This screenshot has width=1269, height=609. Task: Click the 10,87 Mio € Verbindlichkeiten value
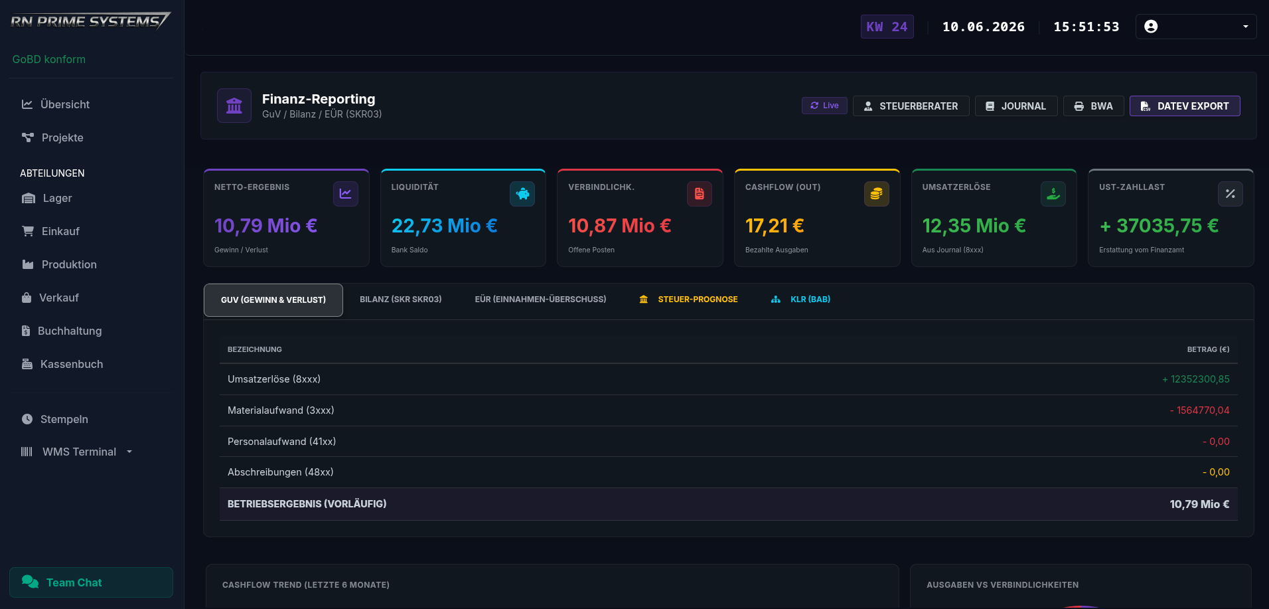(x=620, y=226)
